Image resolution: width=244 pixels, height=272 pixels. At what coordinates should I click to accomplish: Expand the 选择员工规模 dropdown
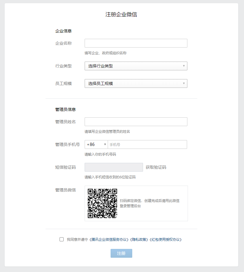pos(136,83)
